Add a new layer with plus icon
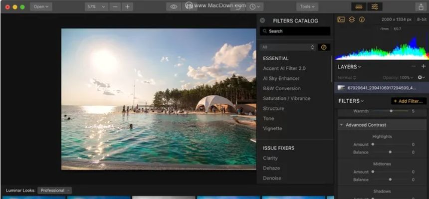 click(424, 66)
